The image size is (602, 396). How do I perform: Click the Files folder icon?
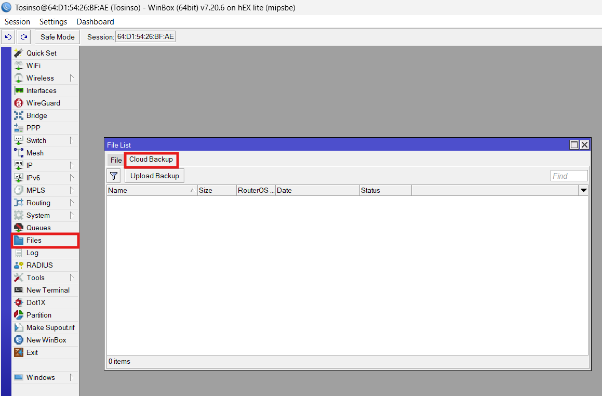[x=18, y=241]
